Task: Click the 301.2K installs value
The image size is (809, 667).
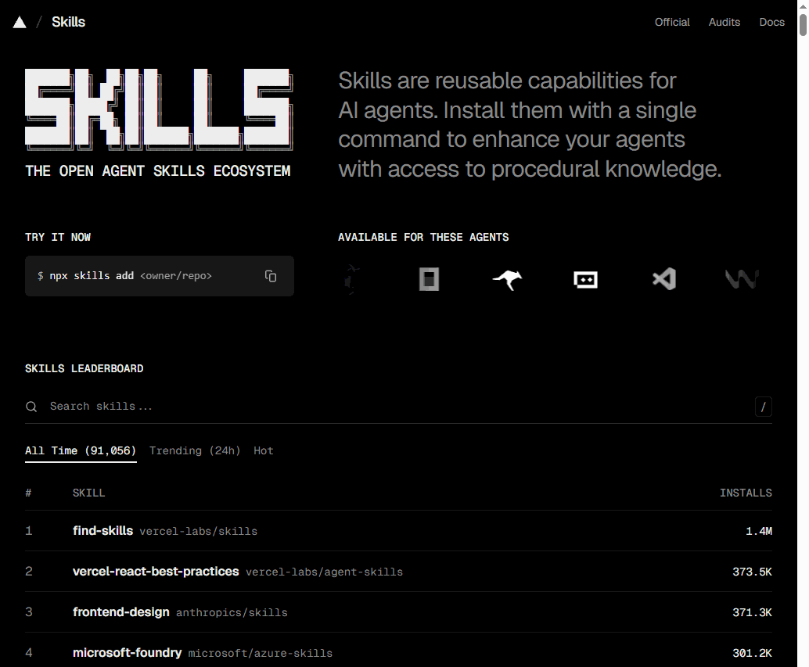Action: 752,654
